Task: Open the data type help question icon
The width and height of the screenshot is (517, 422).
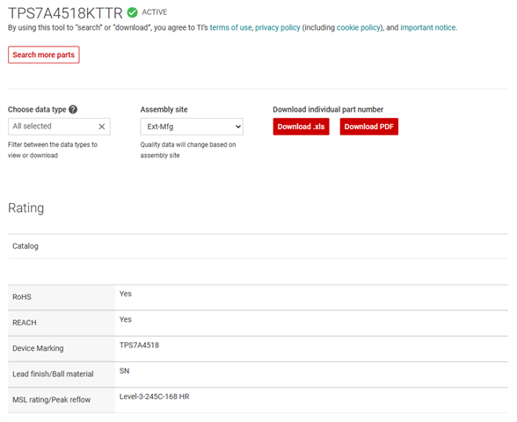Action: click(x=73, y=109)
